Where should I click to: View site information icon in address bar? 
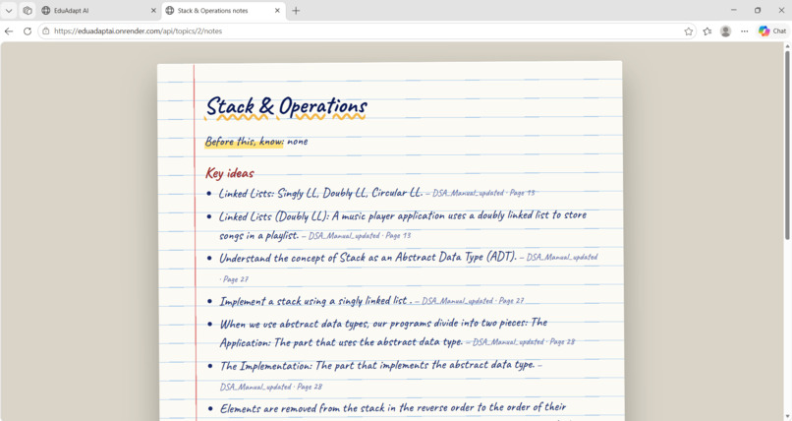(x=46, y=31)
